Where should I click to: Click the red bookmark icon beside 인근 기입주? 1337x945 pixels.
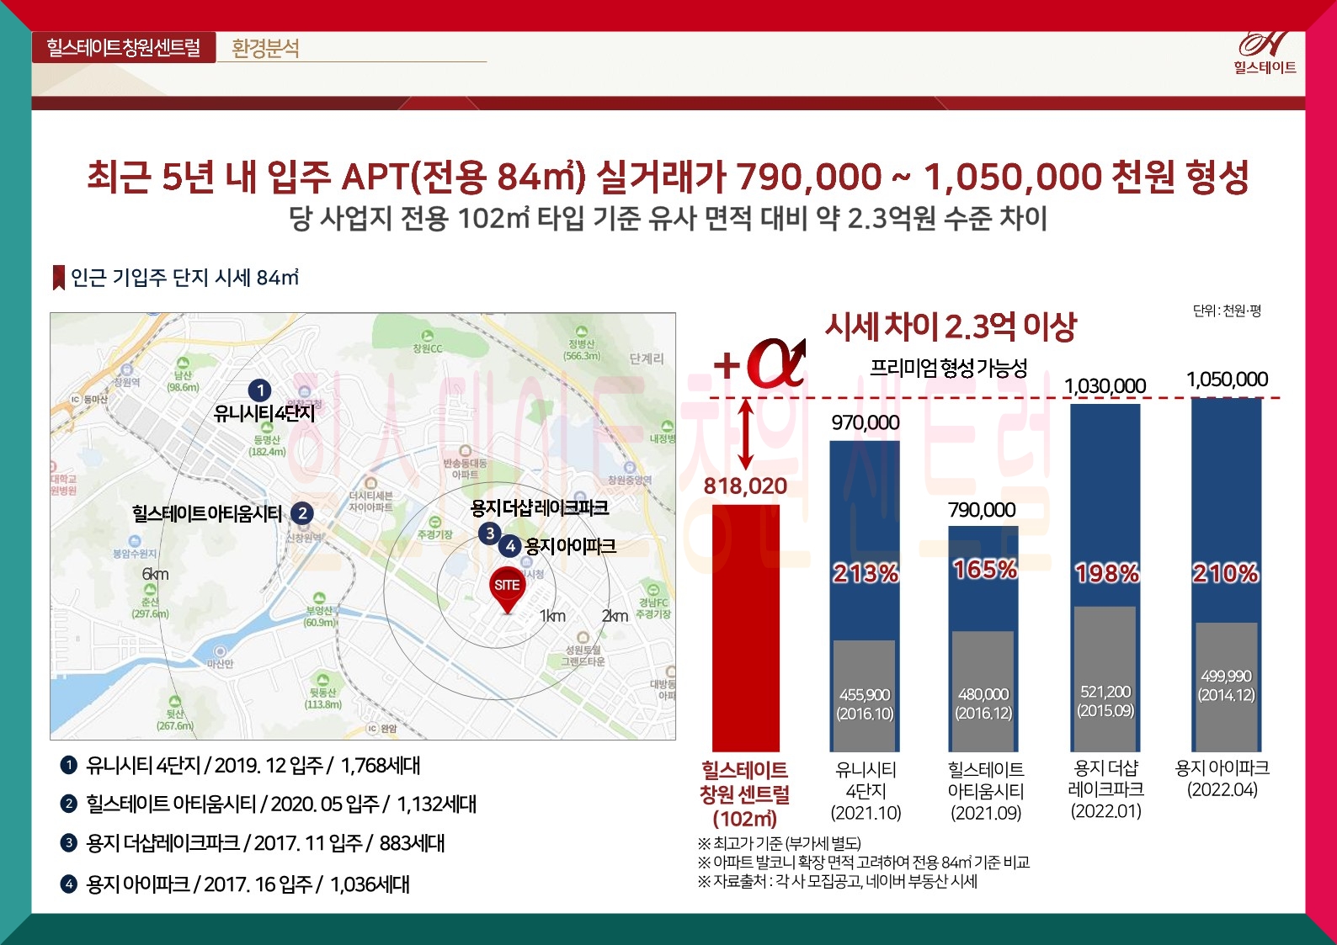[59, 277]
